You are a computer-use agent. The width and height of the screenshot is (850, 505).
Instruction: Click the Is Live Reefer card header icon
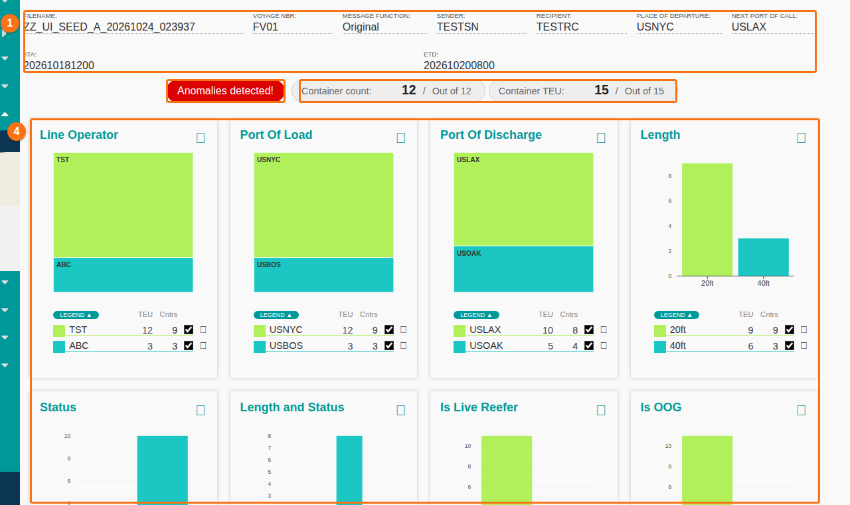tap(601, 410)
